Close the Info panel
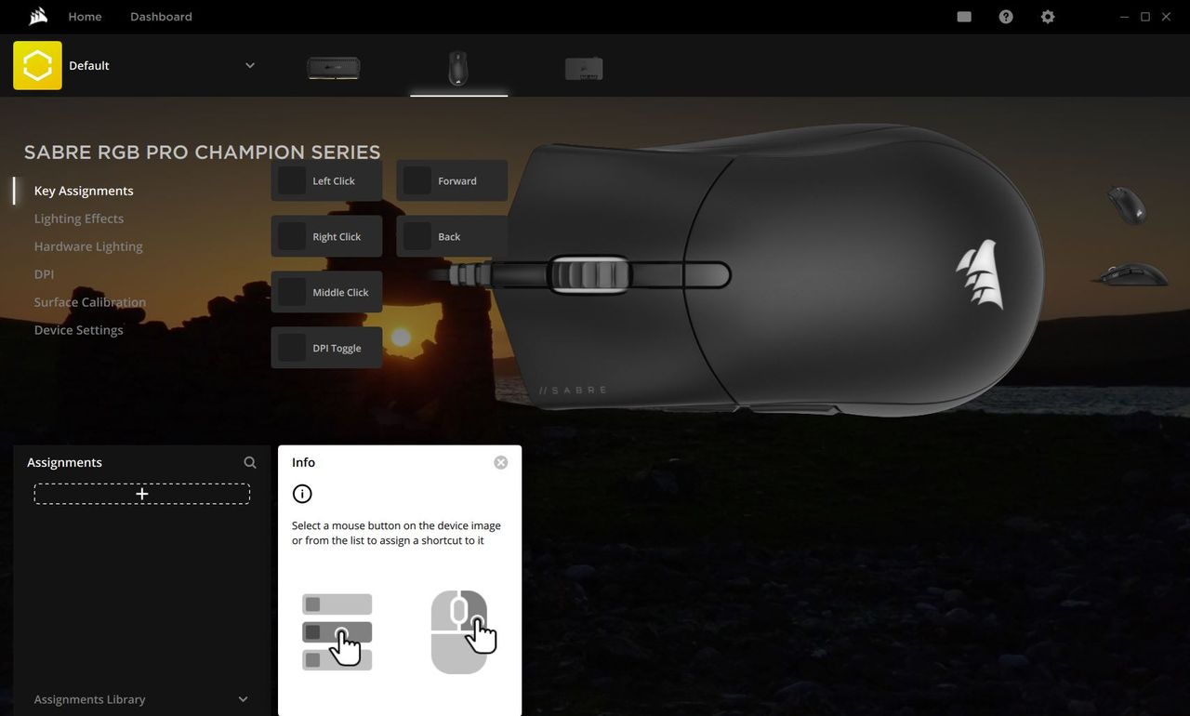Screen dimensions: 1190x716 (x=501, y=462)
